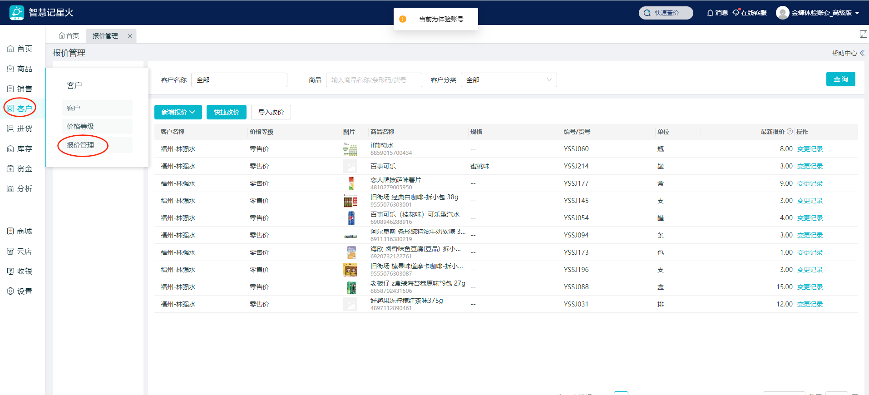869x395 pixels.
Task: Switch to the 报价管理 tab
Action: [x=105, y=36]
